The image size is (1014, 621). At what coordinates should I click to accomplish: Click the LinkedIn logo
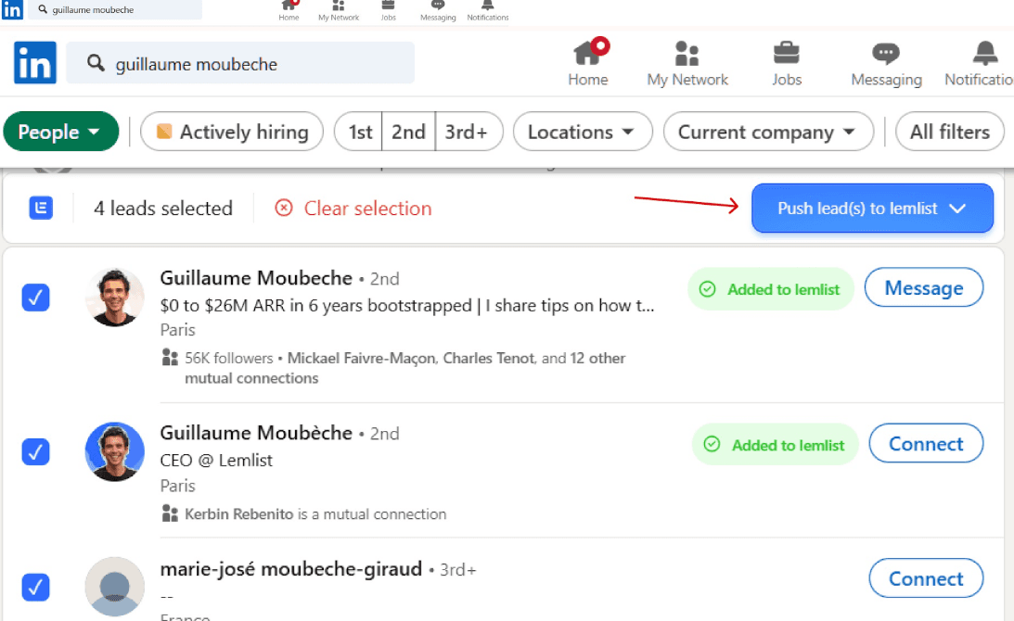tap(34, 62)
